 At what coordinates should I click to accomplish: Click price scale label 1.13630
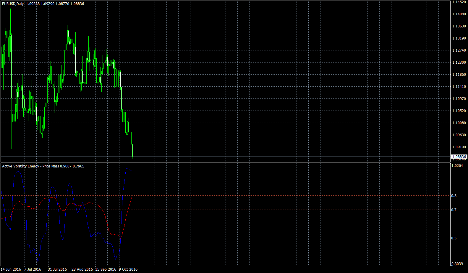[x=459, y=26]
